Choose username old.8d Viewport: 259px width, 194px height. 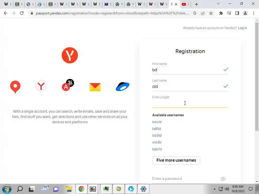[x=157, y=142]
